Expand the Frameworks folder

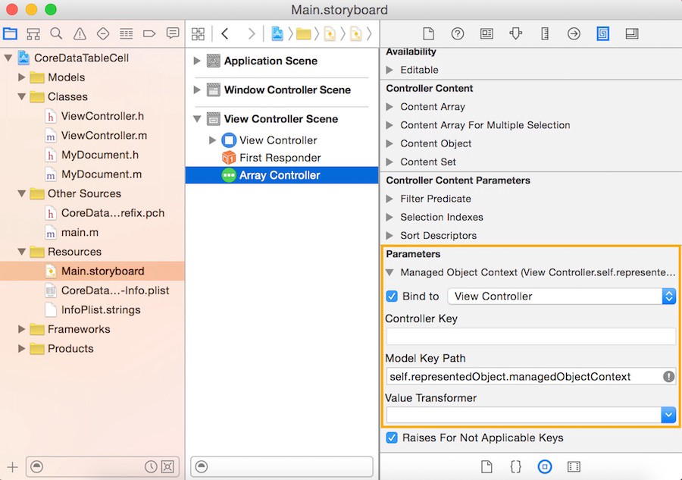(x=21, y=329)
